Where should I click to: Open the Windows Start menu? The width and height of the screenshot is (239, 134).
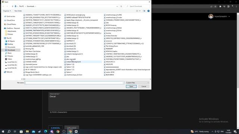[x=3, y=131]
